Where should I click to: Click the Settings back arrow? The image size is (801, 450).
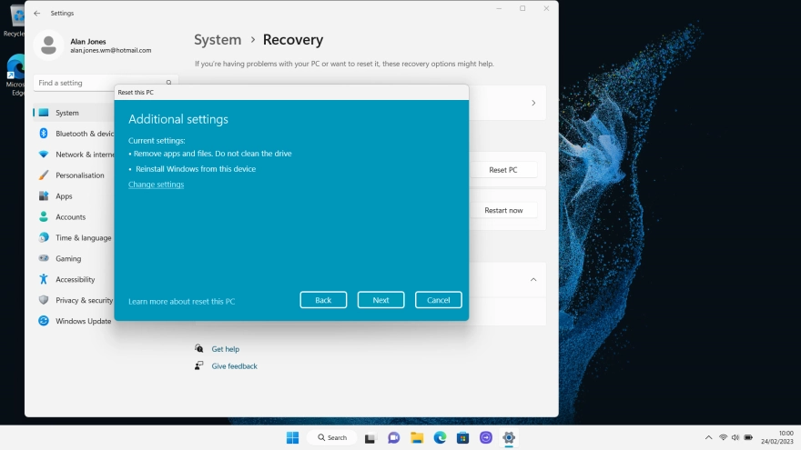pyautogui.click(x=37, y=14)
